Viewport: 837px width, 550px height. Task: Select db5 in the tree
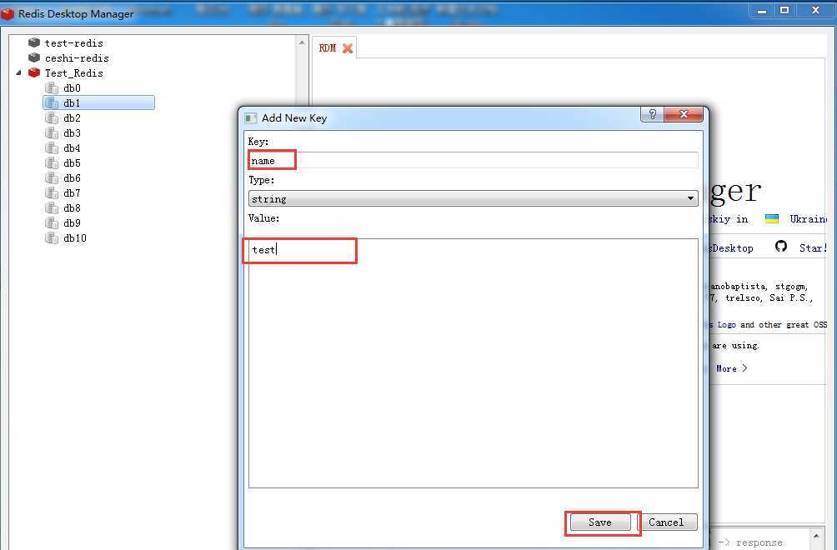(x=72, y=162)
